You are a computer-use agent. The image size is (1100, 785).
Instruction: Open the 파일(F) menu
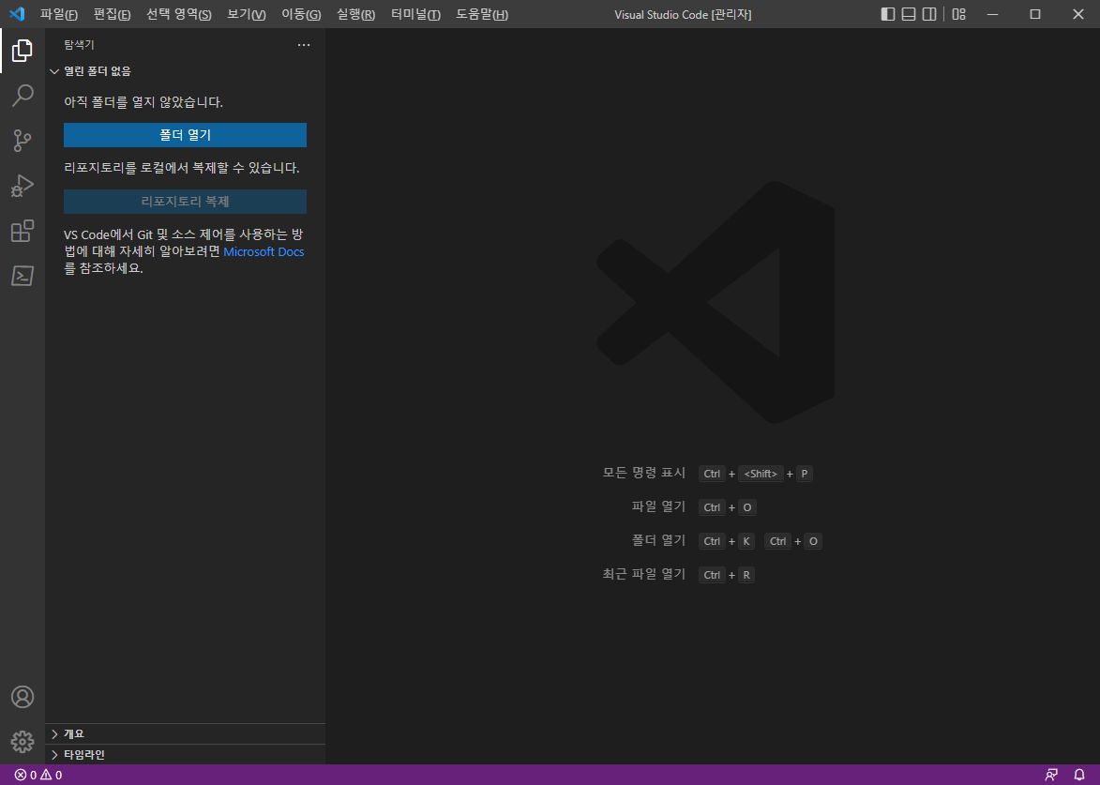pos(59,15)
